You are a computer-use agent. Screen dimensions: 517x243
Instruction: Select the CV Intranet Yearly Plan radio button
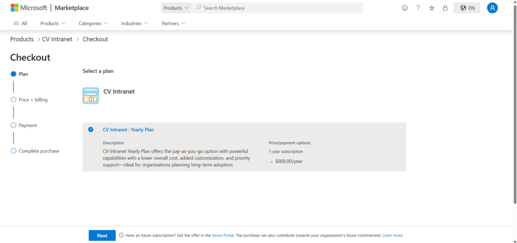coord(91,129)
